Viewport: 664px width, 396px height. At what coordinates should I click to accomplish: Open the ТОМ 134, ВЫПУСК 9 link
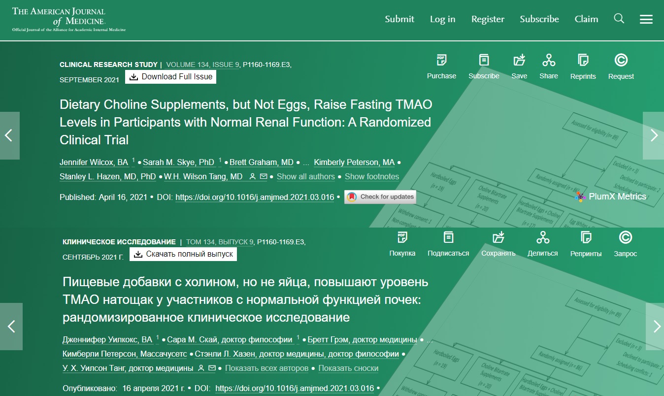[x=220, y=242]
